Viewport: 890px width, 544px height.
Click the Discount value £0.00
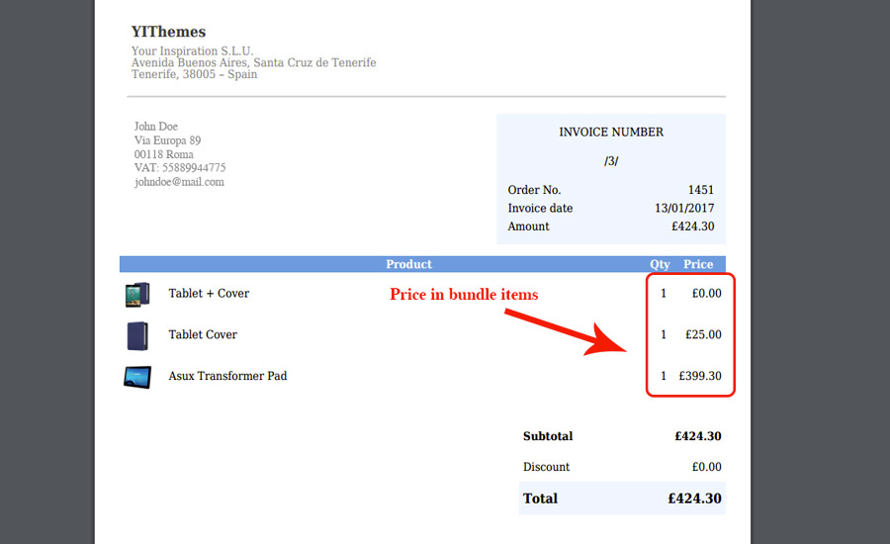pyautogui.click(x=707, y=467)
